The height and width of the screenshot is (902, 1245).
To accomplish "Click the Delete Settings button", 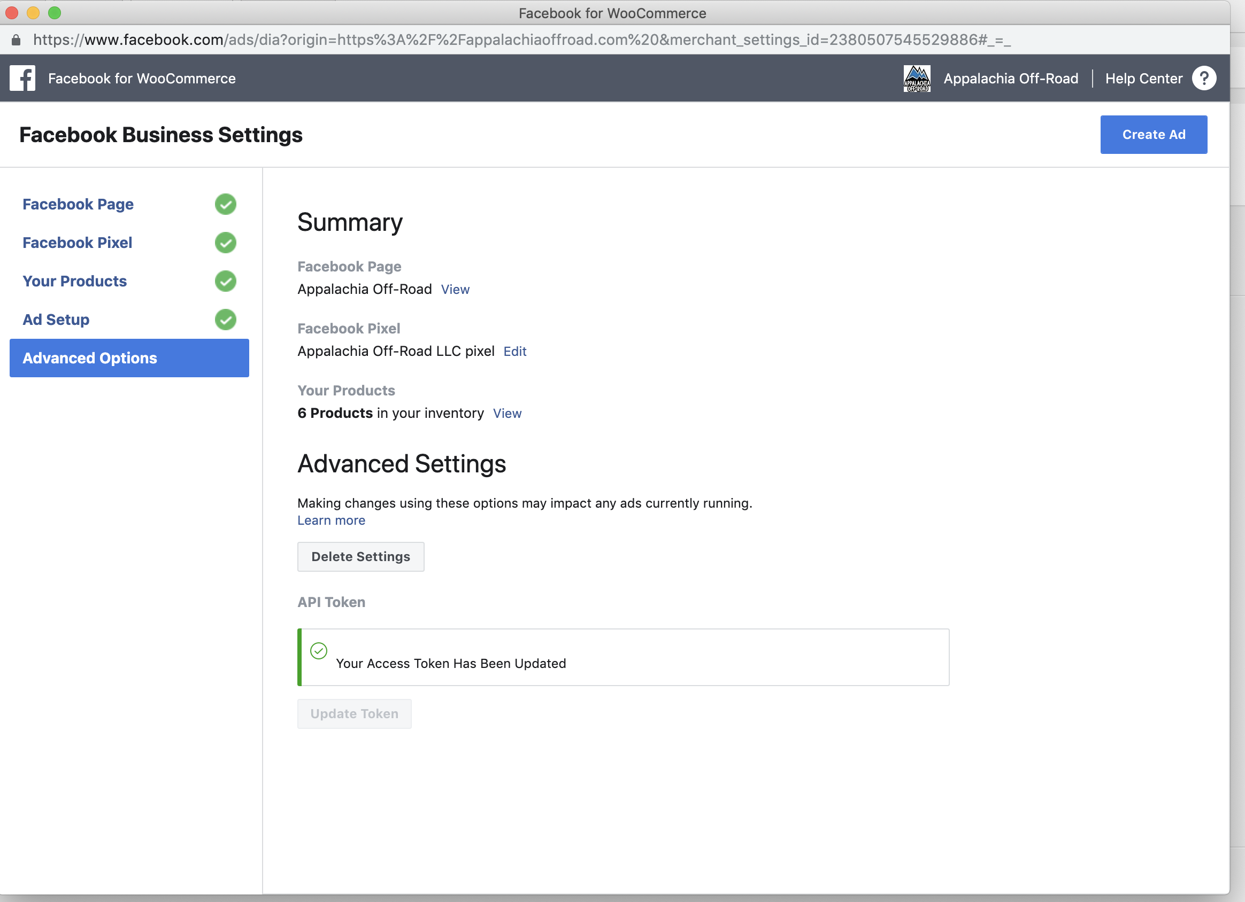I will pos(360,556).
